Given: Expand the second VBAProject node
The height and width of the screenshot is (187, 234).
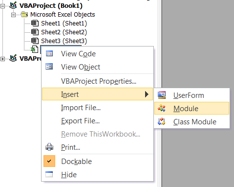Looking at the screenshot, I should coord(2,59).
